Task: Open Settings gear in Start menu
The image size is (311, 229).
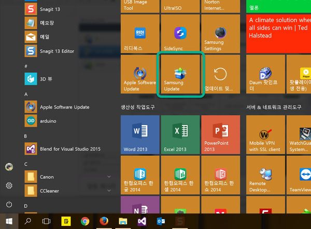Action: click(x=9, y=185)
